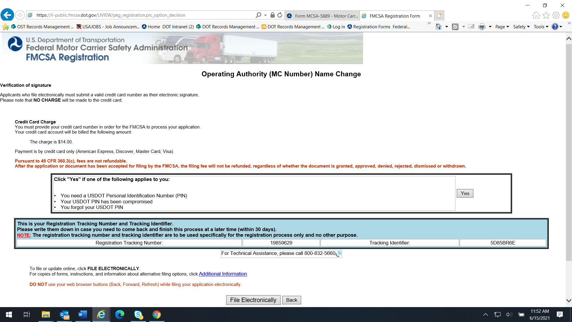Viewport: 572px width, 322px height.
Task: Click the refresh page icon
Action: 280,15
